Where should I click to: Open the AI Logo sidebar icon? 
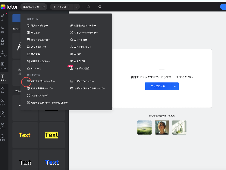[x=2, y=126]
